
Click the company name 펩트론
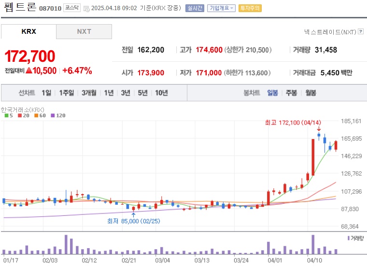[x=20, y=7]
